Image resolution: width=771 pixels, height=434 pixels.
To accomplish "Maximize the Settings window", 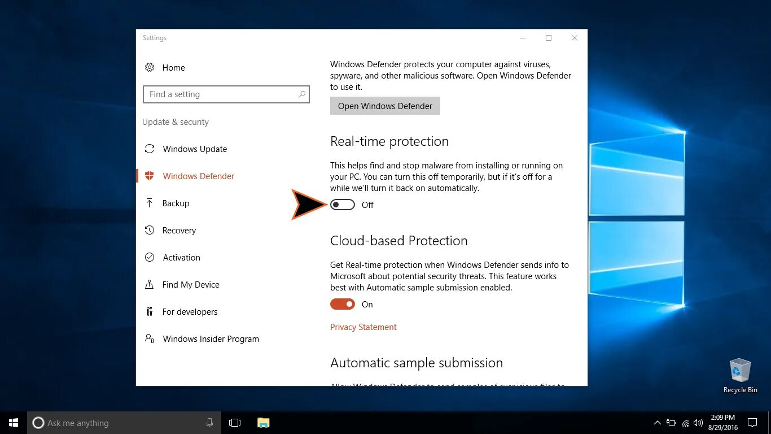I will point(549,38).
